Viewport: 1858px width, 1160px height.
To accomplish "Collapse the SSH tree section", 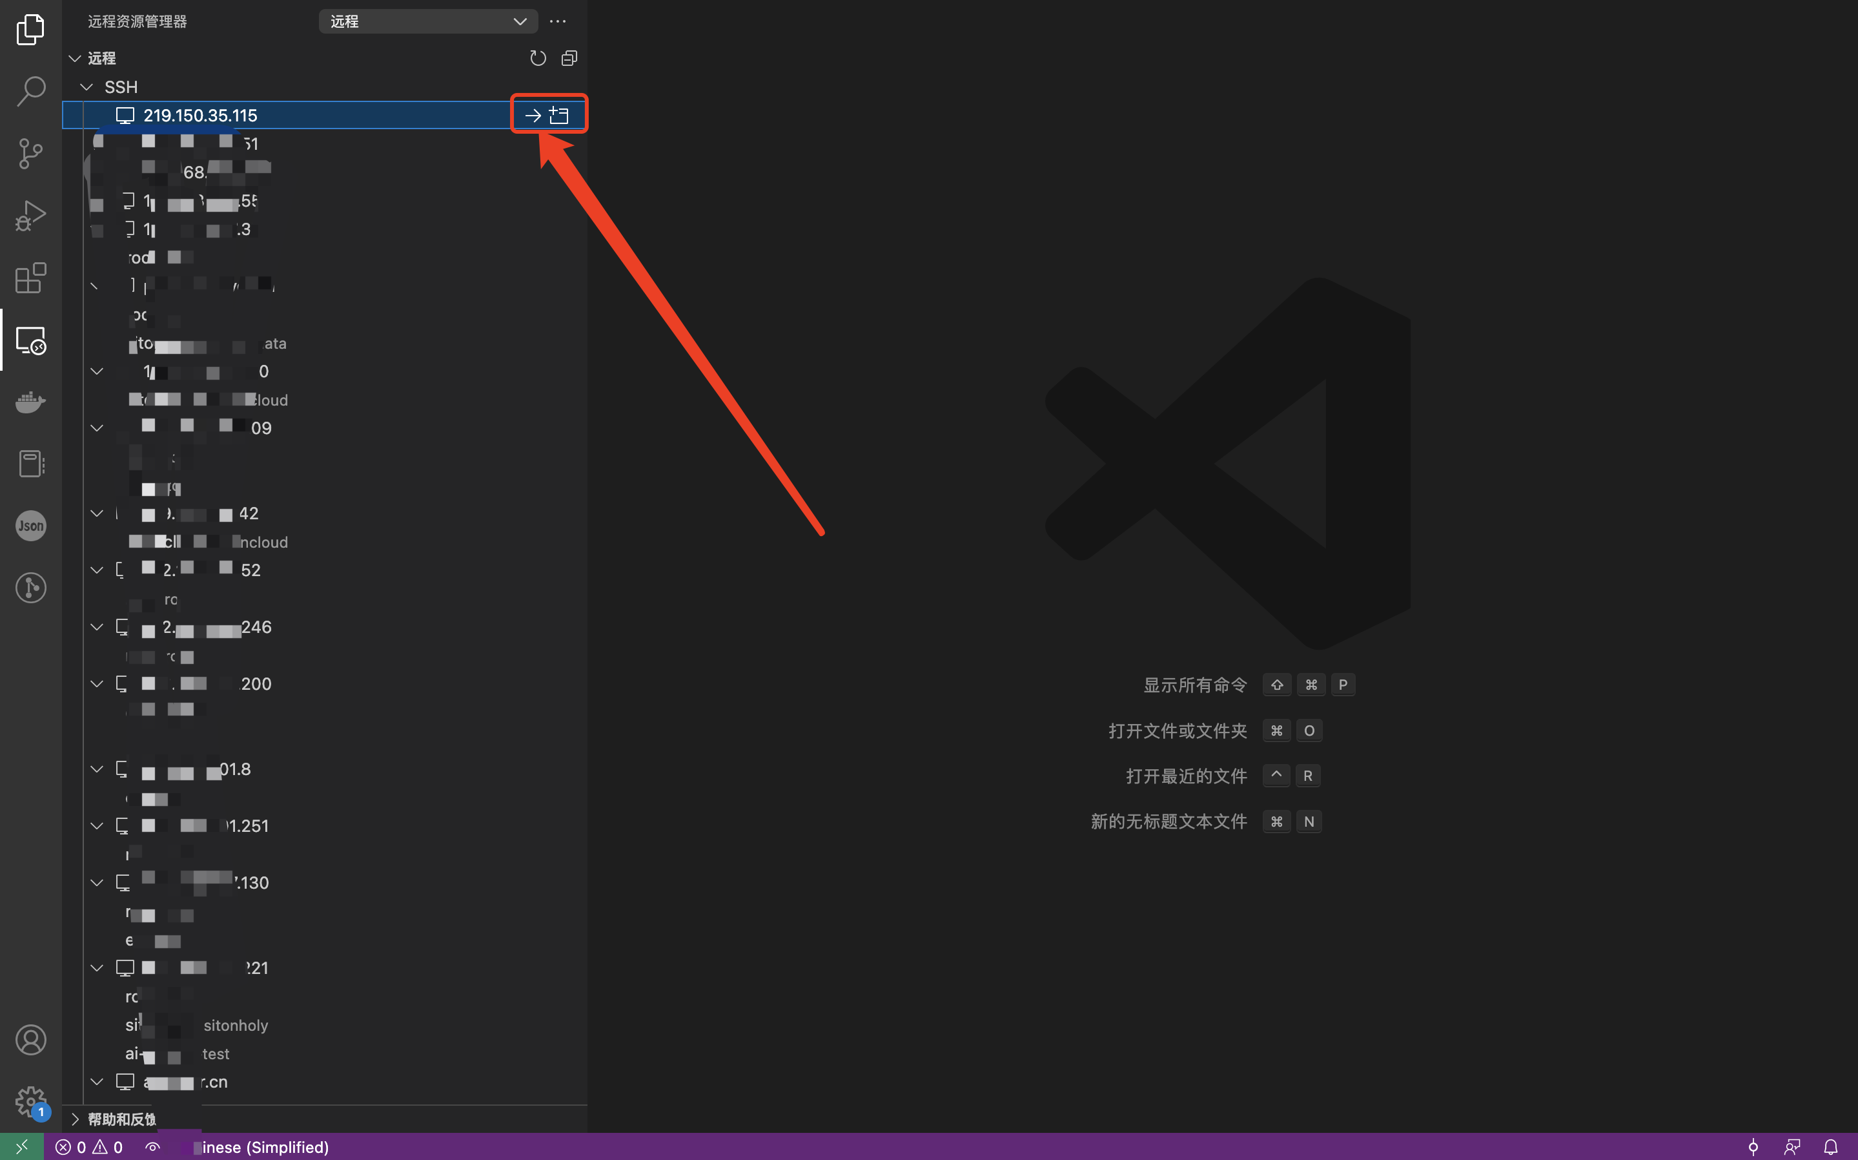I will (87, 87).
